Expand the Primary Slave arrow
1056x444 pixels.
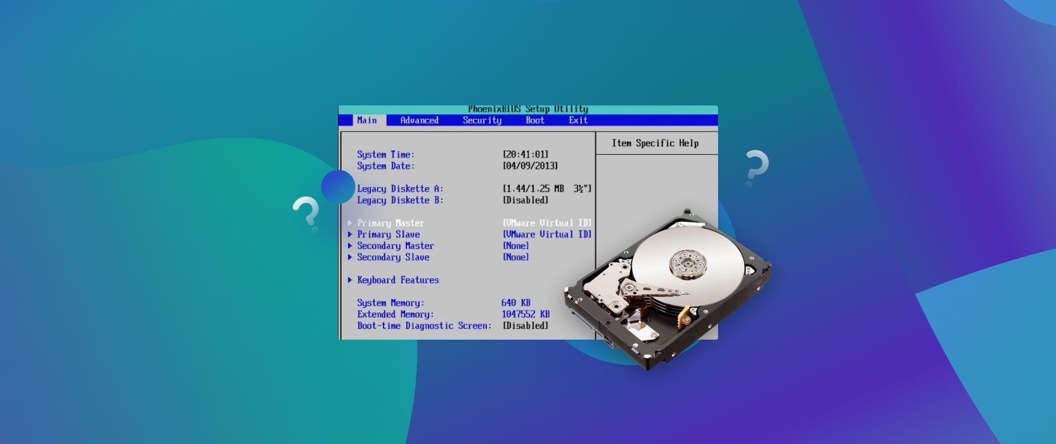tap(350, 235)
